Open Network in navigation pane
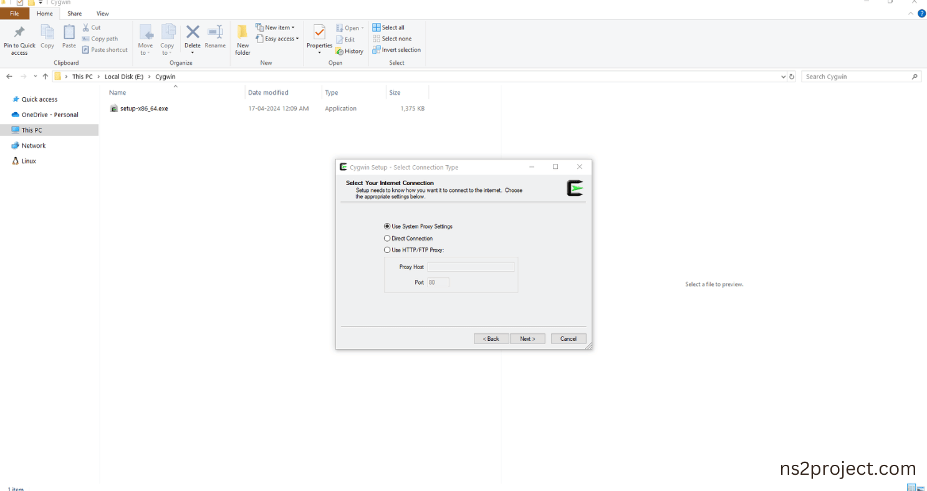 [x=34, y=145]
